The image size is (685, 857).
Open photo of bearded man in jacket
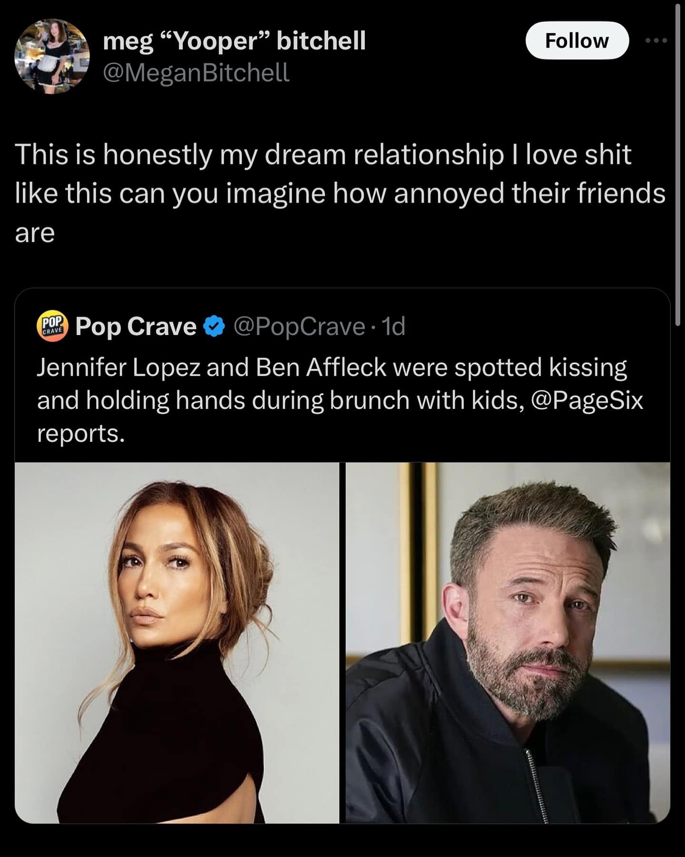pos(508,643)
